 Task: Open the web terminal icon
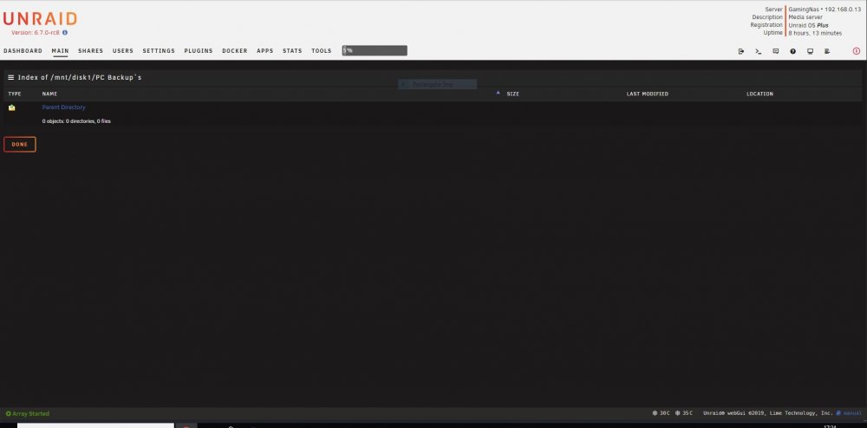click(758, 51)
